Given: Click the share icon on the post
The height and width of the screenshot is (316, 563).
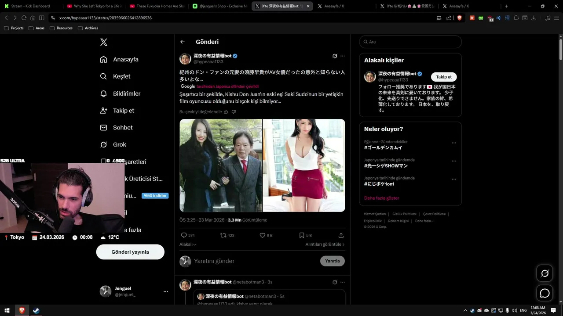Looking at the screenshot, I should point(341,235).
